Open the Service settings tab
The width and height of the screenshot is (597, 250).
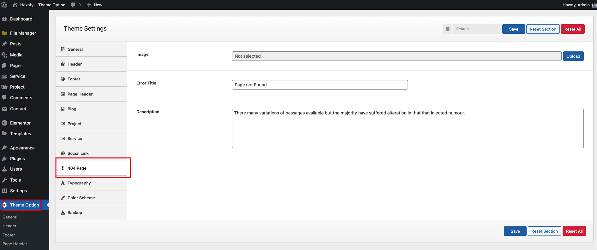pyautogui.click(x=92, y=138)
